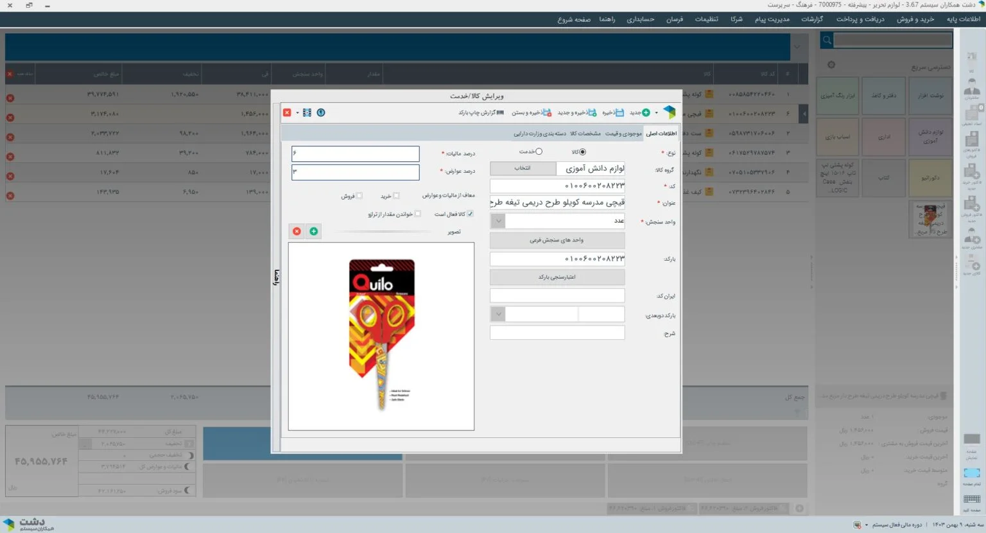The width and height of the screenshot is (986, 533).
Task: Select the خدمت (Service) radio button
Action: (x=539, y=152)
